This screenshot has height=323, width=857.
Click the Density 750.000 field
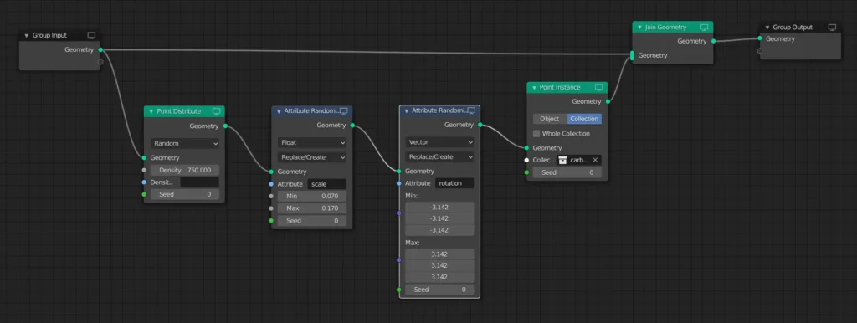(185, 171)
